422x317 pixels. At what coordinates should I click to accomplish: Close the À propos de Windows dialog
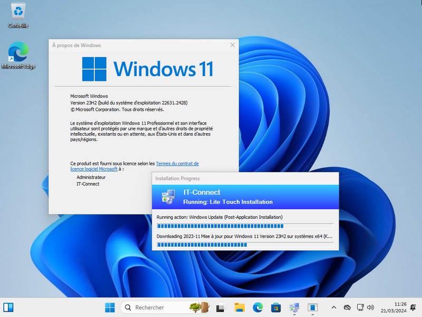[x=233, y=45]
